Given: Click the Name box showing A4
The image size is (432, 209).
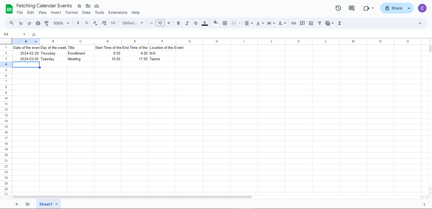Looking at the screenshot, I should click(x=15, y=34).
